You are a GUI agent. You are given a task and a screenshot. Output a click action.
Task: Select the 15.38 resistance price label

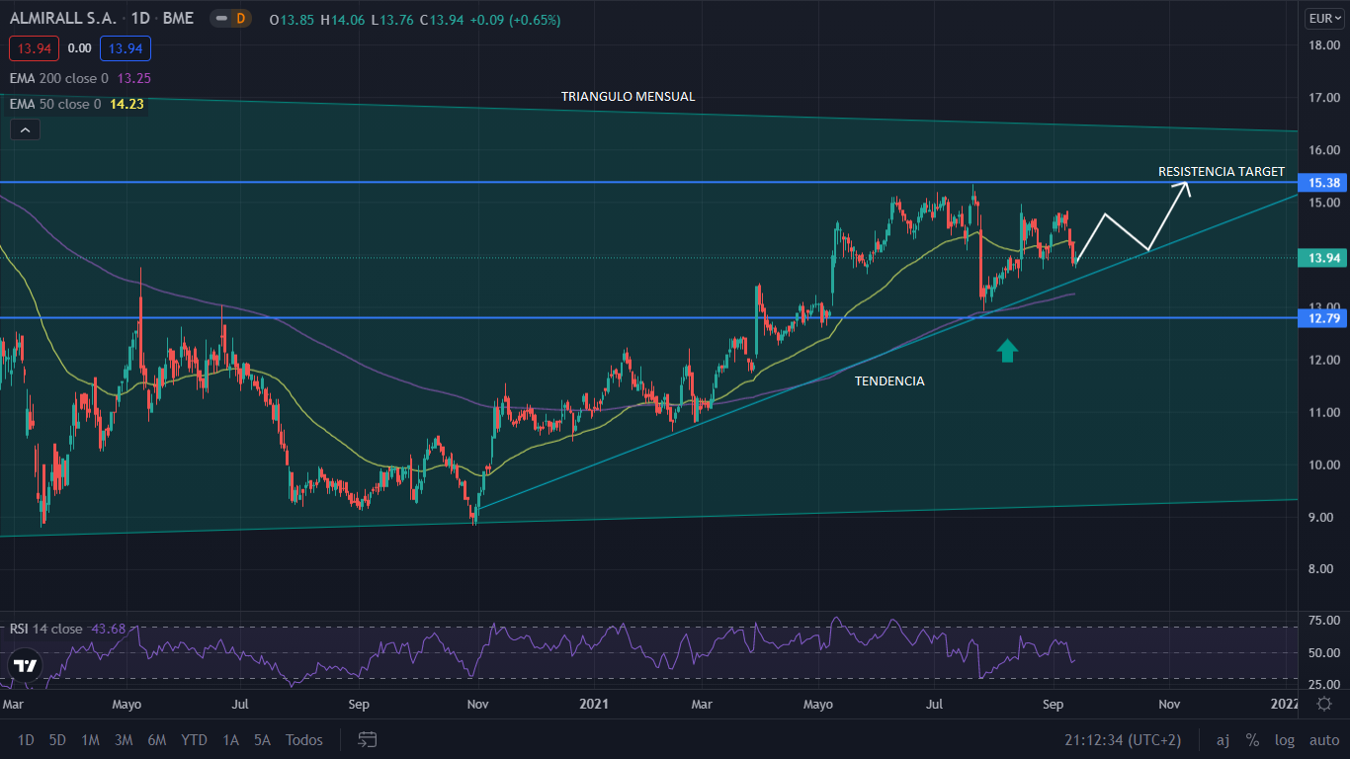[1323, 183]
